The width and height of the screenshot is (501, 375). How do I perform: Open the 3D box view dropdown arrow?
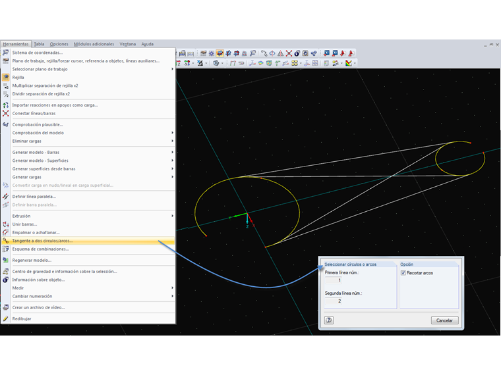pyautogui.click(x=222, y=63)
